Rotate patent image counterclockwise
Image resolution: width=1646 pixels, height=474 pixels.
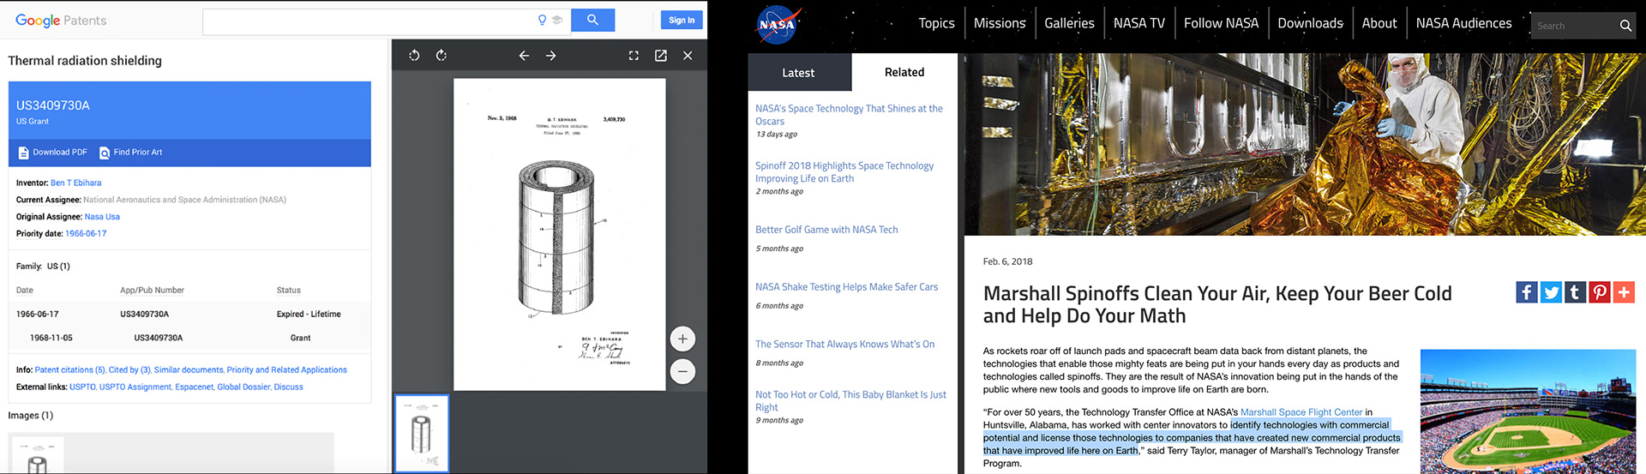(x=414, y=56)
